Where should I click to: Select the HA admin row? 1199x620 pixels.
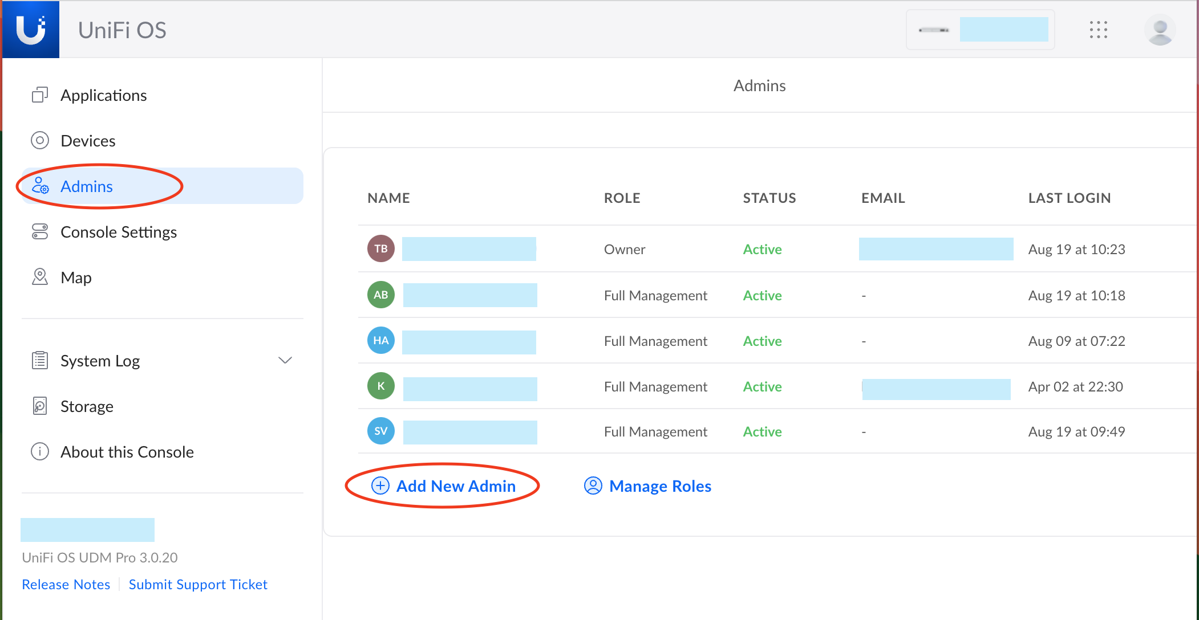click(655, 341)
